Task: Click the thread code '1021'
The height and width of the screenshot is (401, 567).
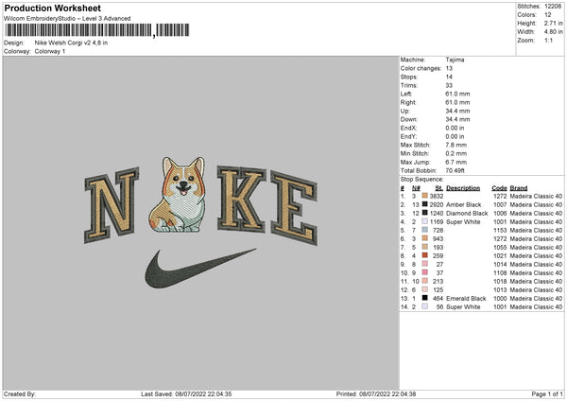Action: pos(500,256)
